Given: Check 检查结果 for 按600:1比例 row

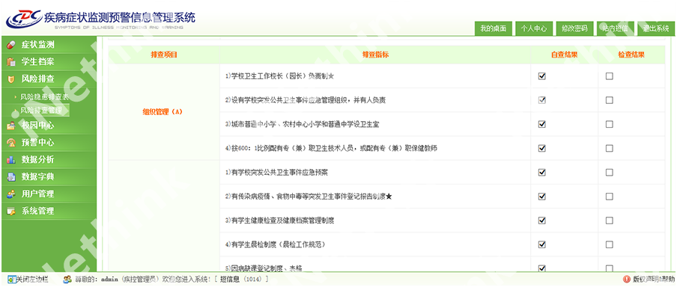Looking at the screenshot, I should [609, 148].
